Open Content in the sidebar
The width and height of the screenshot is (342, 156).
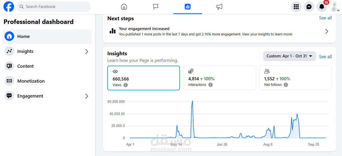(x=26, y=66)
